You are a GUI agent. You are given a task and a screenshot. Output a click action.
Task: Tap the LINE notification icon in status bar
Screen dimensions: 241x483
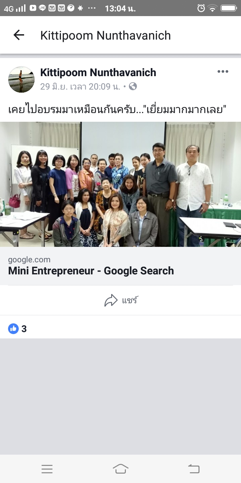coord(42,8)
